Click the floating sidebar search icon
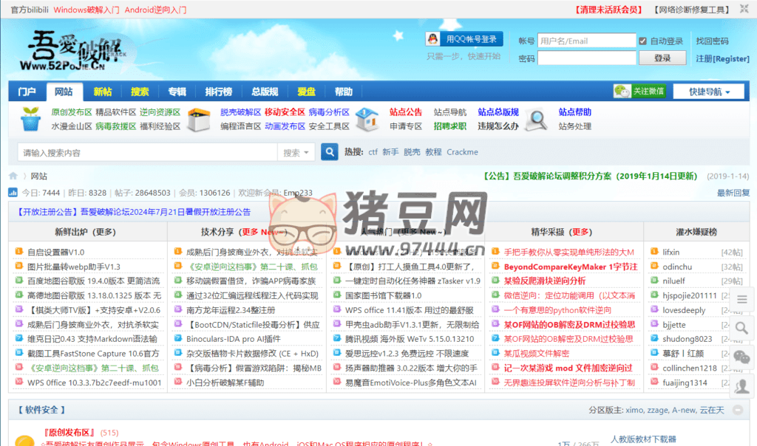 coord(743,328)
